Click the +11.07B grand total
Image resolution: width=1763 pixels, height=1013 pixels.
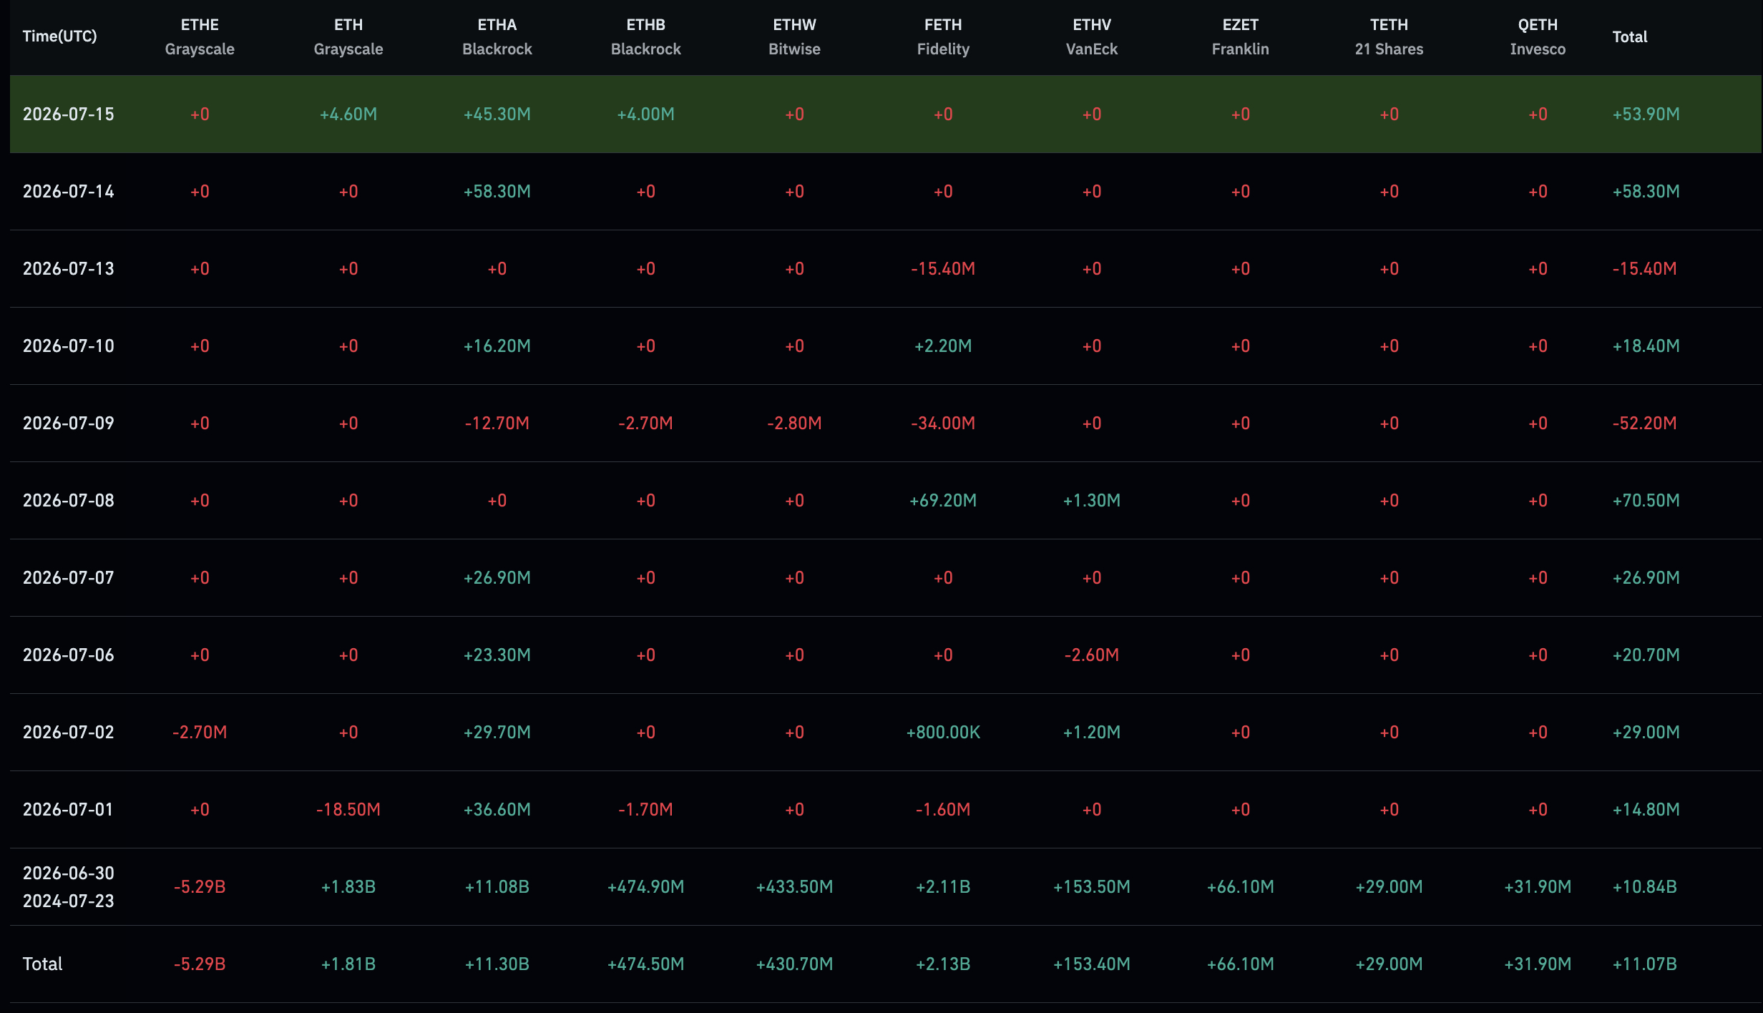[1645, 964]
